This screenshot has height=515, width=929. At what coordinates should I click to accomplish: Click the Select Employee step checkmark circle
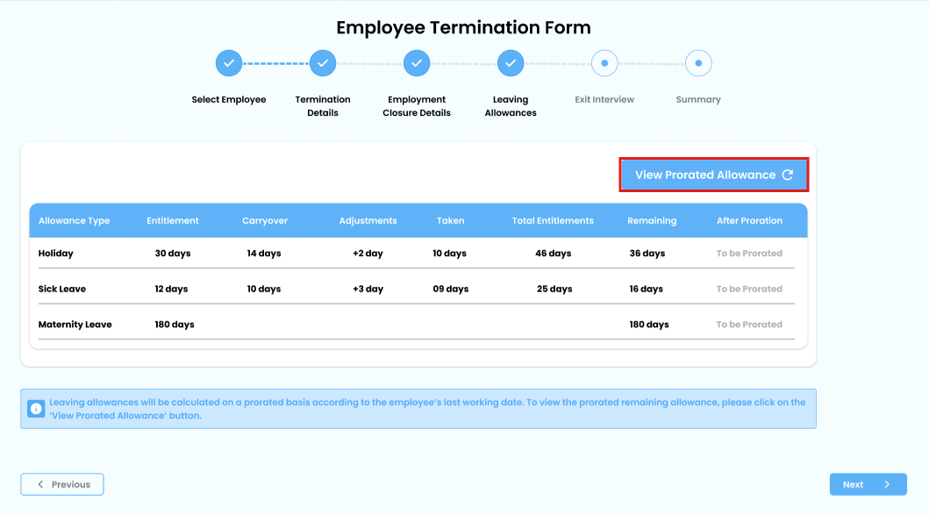tap(229, 63)
